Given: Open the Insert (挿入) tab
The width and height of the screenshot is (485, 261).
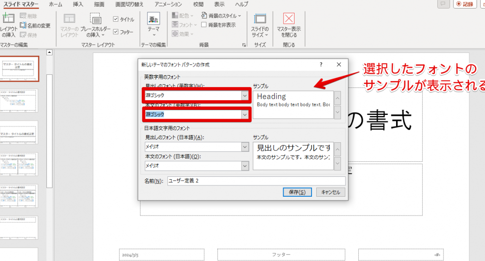Looking at the screenshot, I should coord(78,4).
